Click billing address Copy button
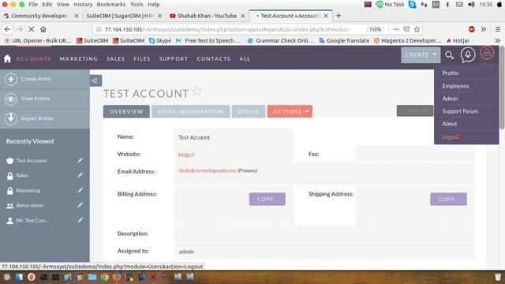Screen dimensions: 505x284 pos(267,200)
